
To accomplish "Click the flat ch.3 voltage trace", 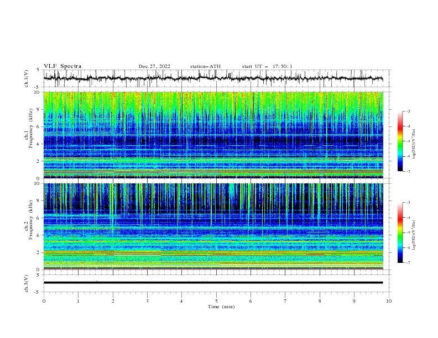I will [x=213, y=283].
